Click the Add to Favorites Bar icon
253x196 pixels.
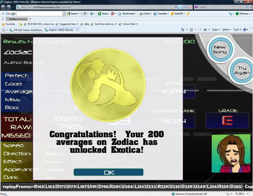pyautogui.click(x=21, y=24)
